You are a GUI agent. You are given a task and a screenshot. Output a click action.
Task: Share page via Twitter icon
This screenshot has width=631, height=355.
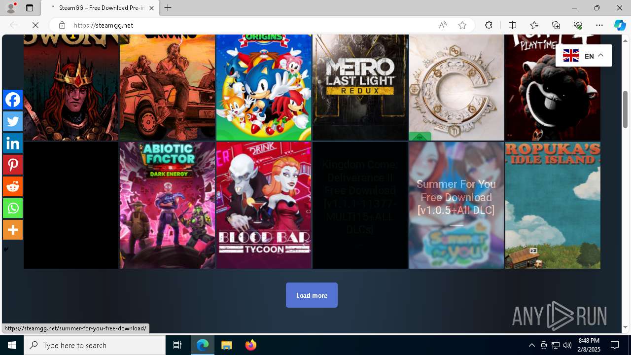pos(13,121)
